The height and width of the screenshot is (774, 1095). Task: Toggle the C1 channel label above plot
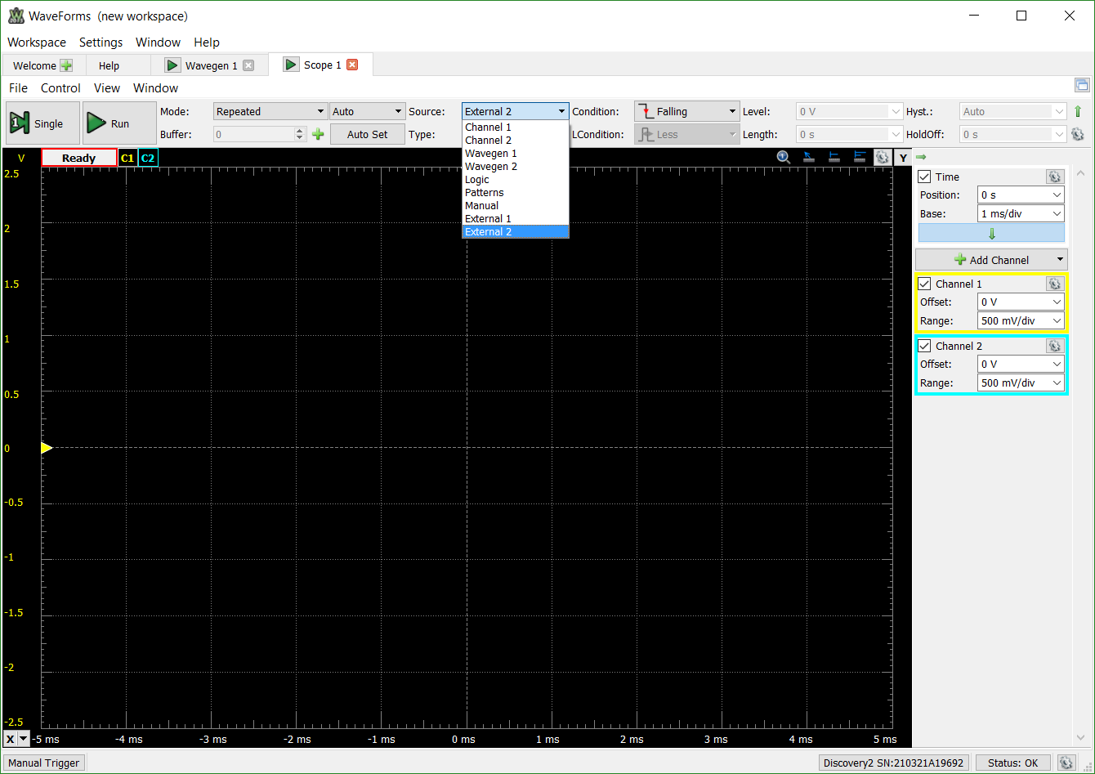coord(127,158)
